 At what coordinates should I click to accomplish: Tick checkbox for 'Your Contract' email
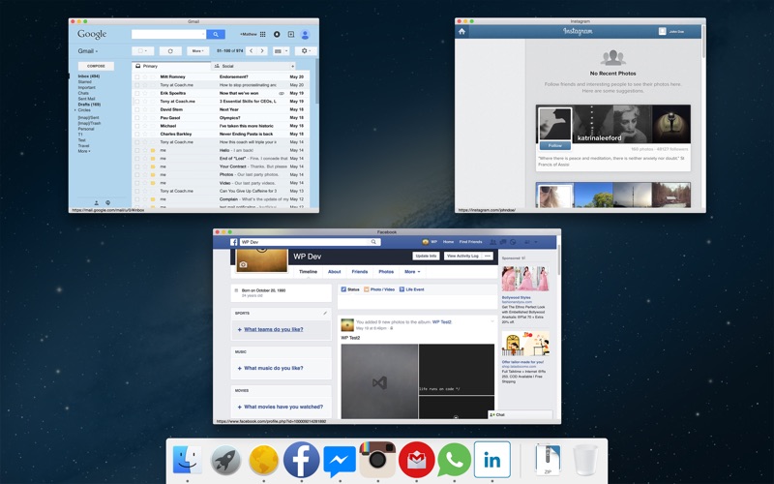click(x=137, y=166)
